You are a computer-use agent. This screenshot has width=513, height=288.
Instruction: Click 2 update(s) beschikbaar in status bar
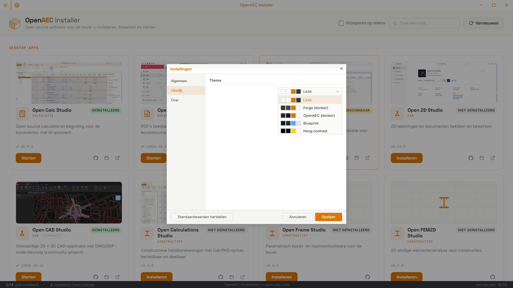pyautogui.click(x=72, y=285)
